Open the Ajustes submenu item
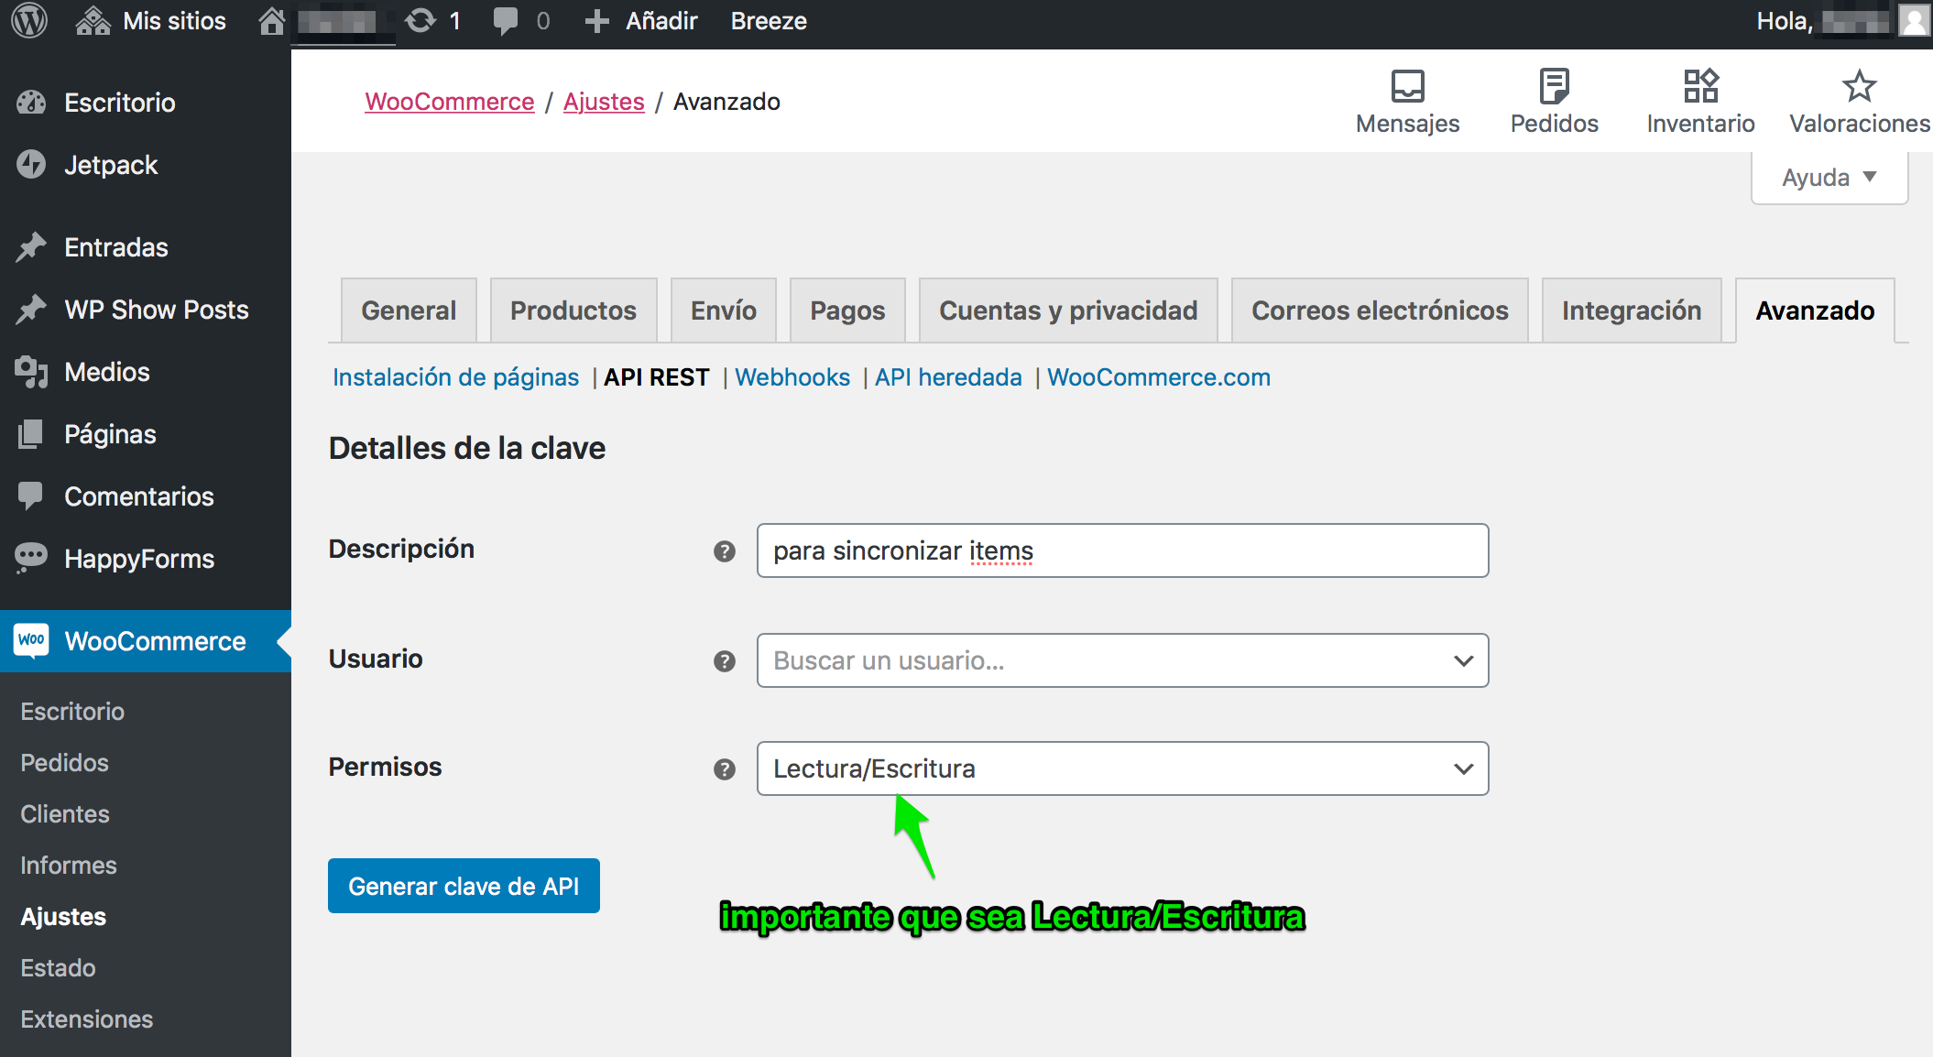This screenshot has width=1933, height=1057. [63, 917]
